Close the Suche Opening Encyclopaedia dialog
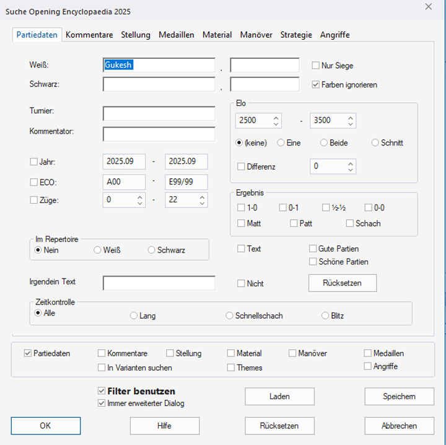Viewport: 446px width, 445px height. click(427, 7)
